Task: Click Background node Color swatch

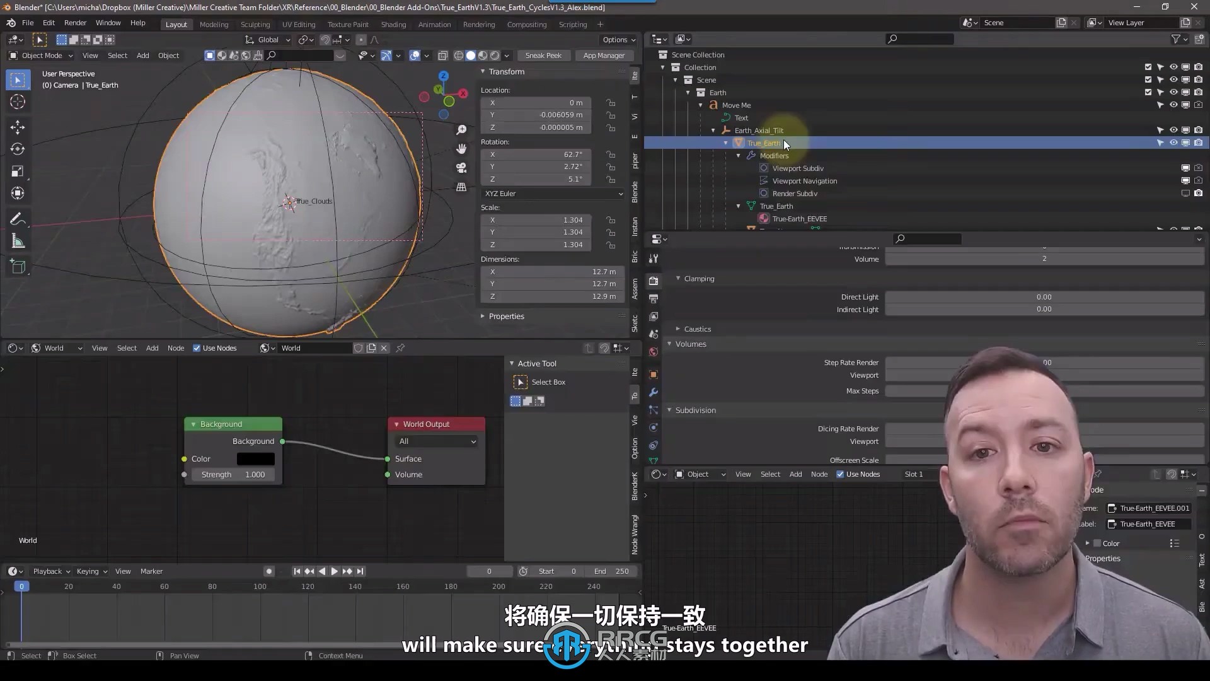Action: 255,459
